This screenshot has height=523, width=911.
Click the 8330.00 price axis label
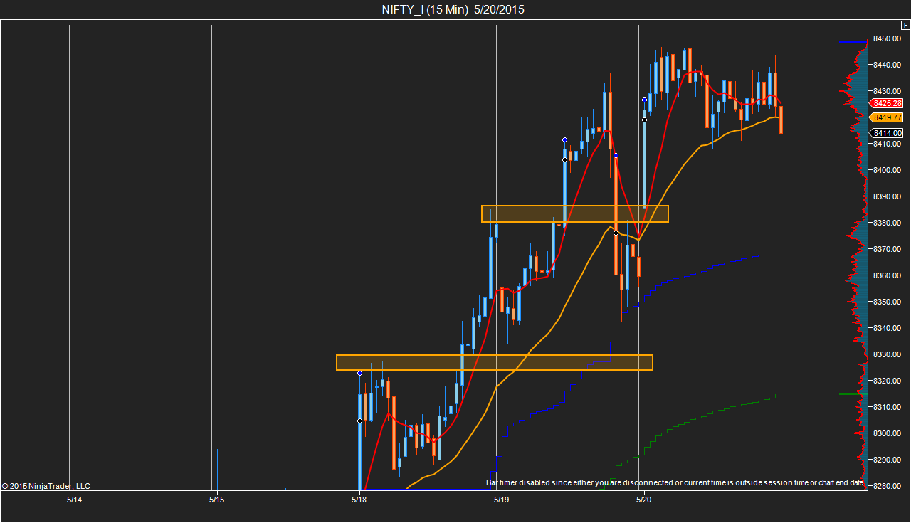point(888,354)
